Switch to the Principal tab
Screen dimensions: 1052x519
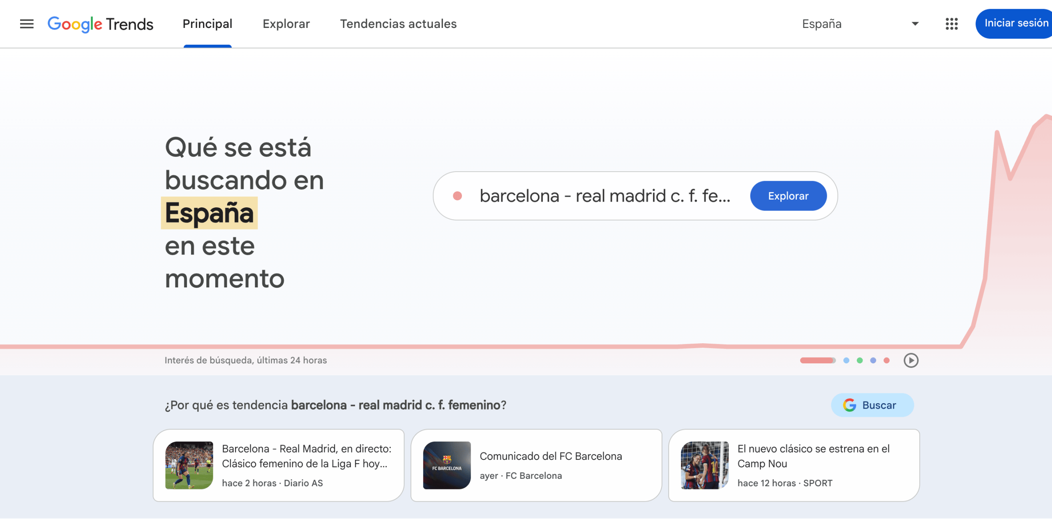[208, 24]
